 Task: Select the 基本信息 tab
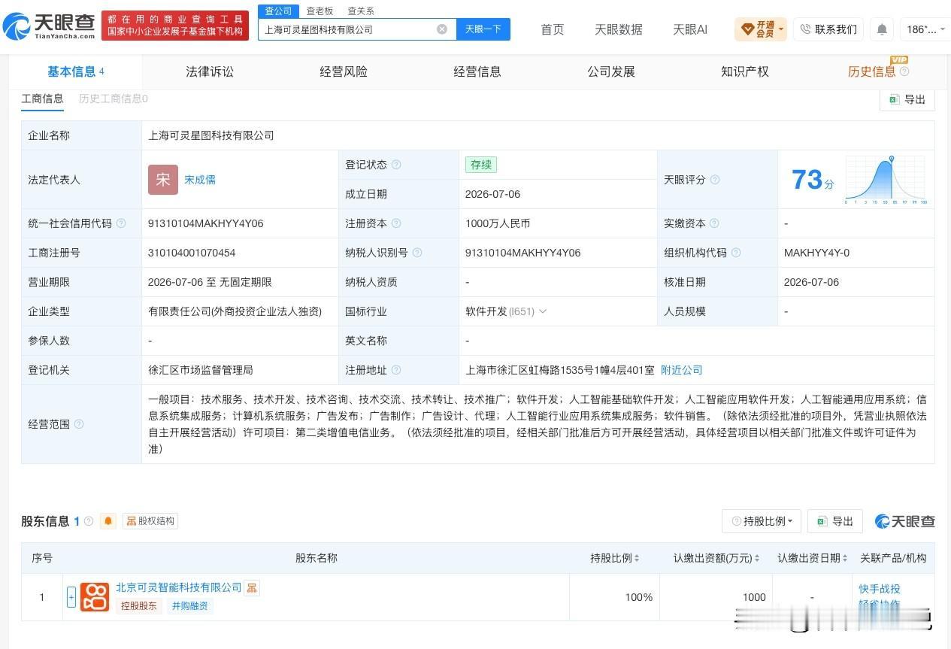click(75, 71)
